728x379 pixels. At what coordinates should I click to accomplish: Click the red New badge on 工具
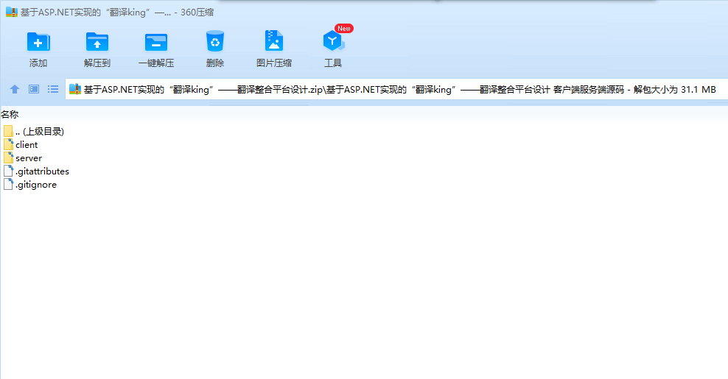click(x=344, y=28)
